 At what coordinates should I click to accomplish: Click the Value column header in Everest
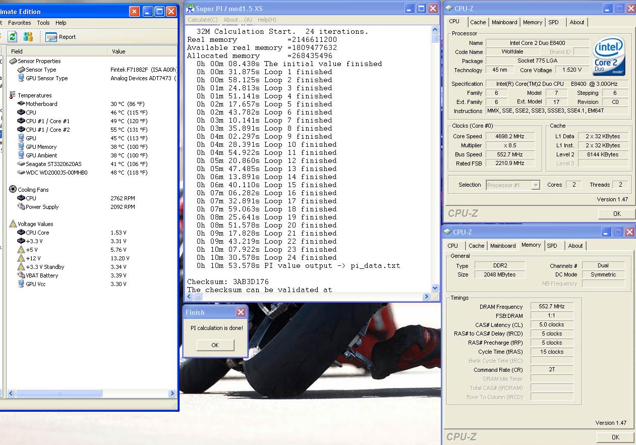pyautogui.click(x=142, y=51)
